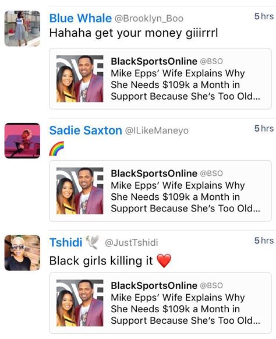Open Blue Whale's profile picture

point(22,29)
